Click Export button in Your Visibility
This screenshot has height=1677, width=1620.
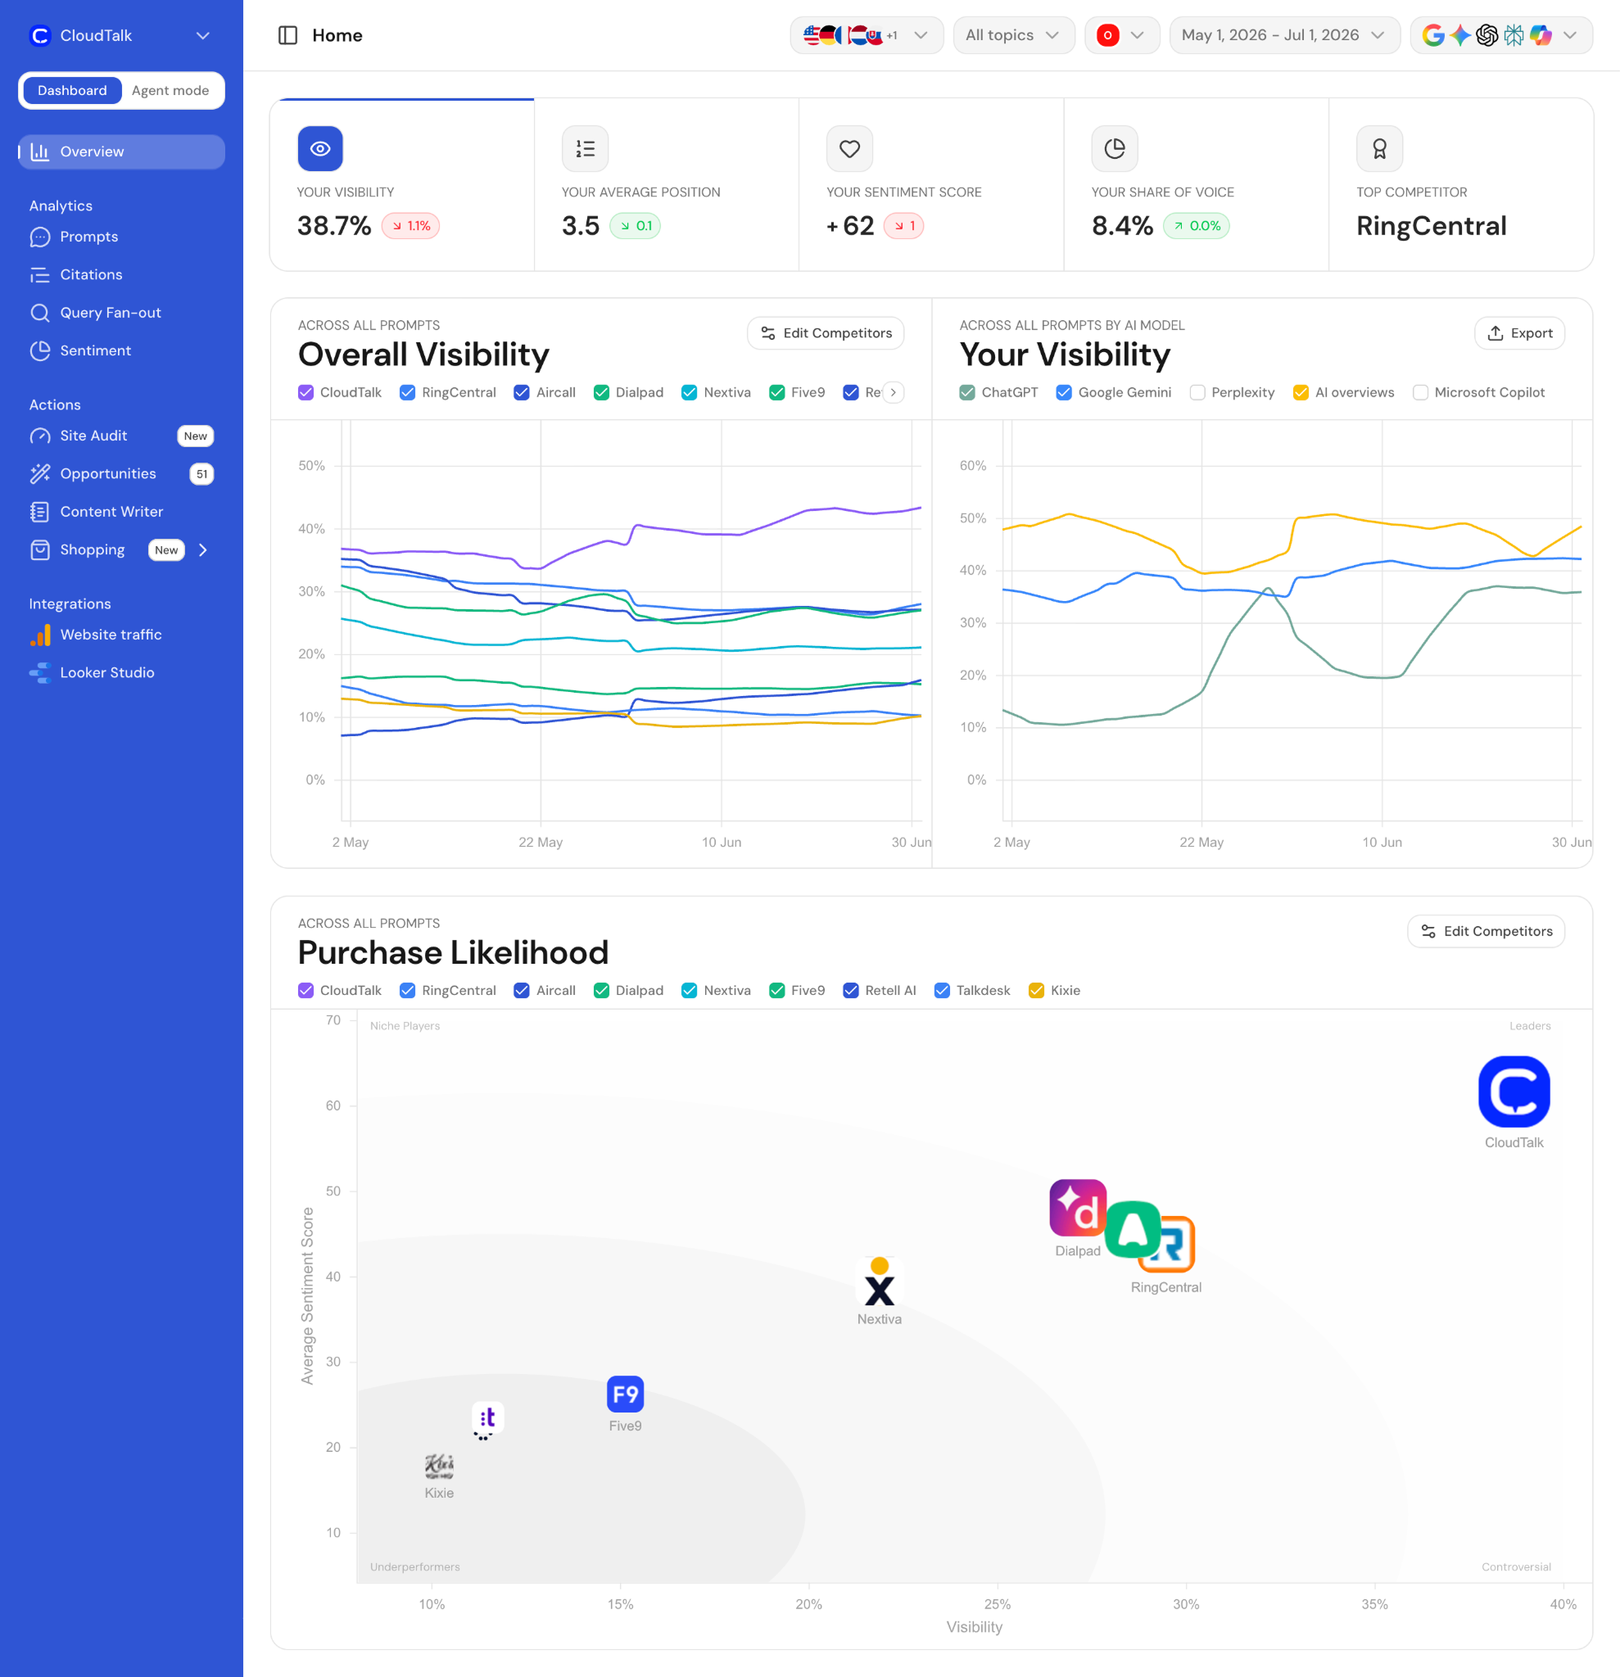coord(1519,334)
